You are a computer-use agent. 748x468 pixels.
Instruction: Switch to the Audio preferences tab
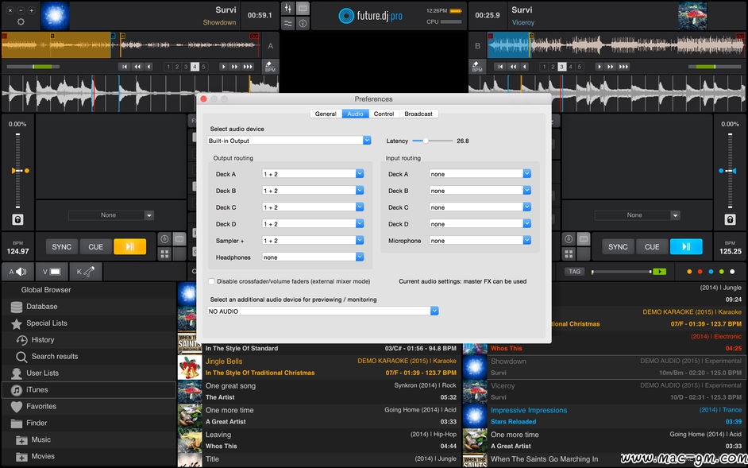click(x=356, y=114)
